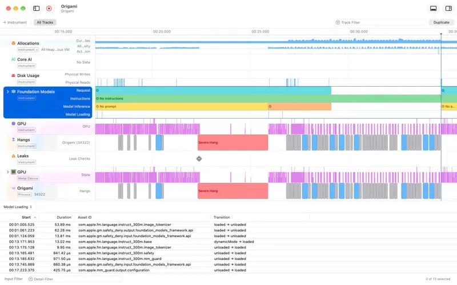Image resolution: width=457 pixels, height=285 pixels.
Task: Select the Hangs hourglass icon
Action: point(13,140)
